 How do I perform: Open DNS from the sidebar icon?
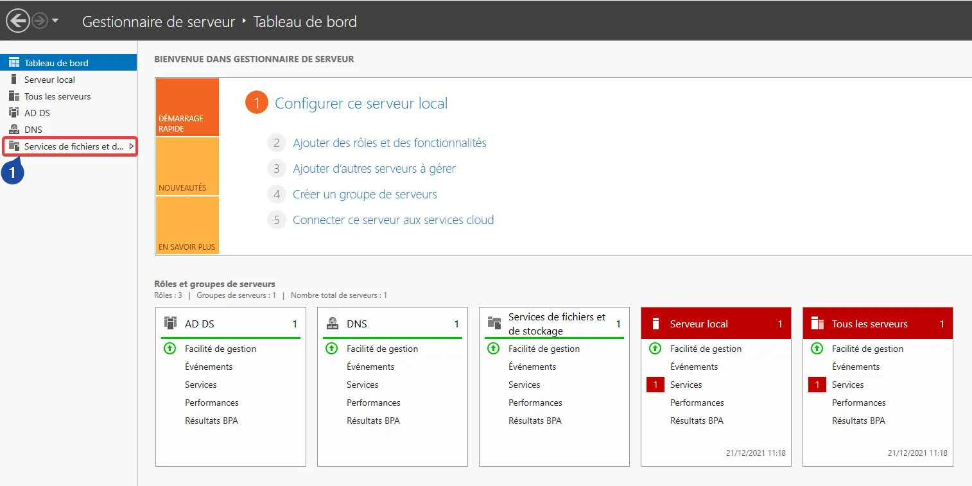[14, 129]
